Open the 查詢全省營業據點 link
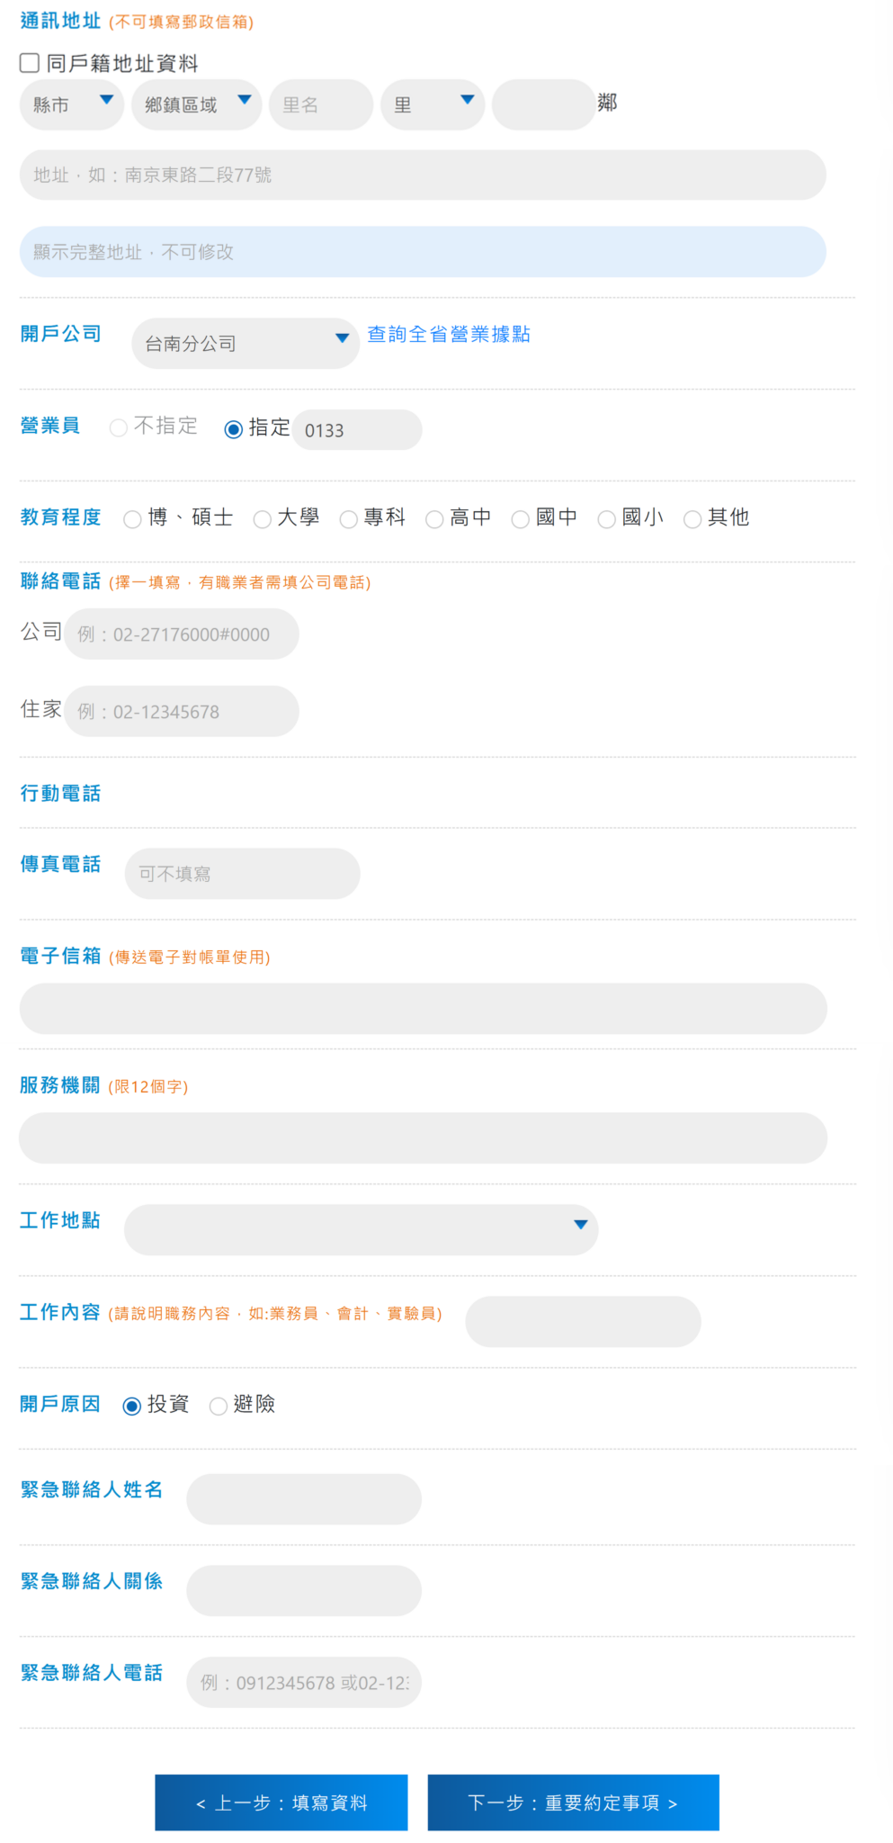 point(449,335)
